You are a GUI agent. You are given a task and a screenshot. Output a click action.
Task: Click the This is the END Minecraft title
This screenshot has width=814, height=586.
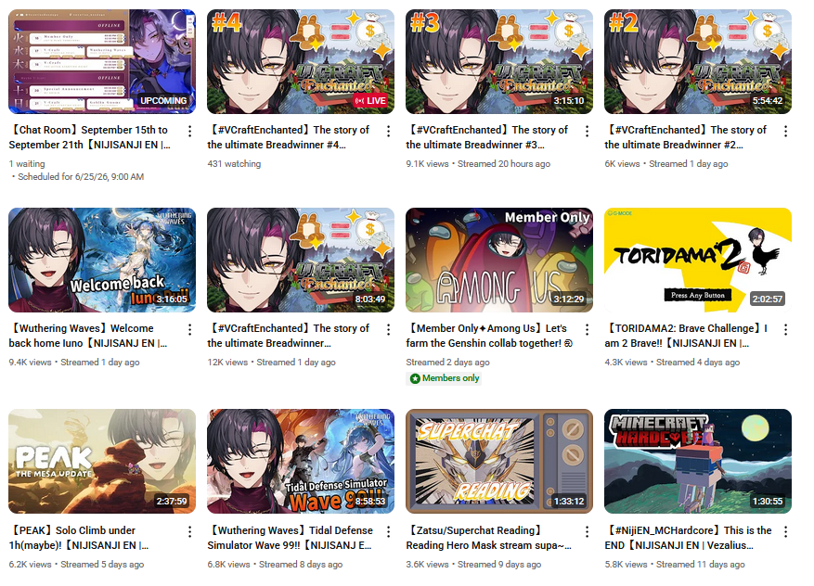click(688, 538)
